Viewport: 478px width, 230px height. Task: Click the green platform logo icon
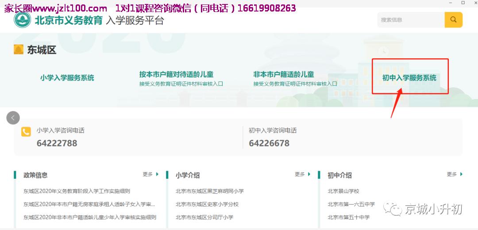click(x=22, y=20)
